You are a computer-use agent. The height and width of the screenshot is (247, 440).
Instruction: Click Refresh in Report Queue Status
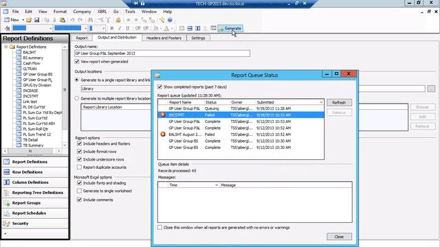pos(339,102)
